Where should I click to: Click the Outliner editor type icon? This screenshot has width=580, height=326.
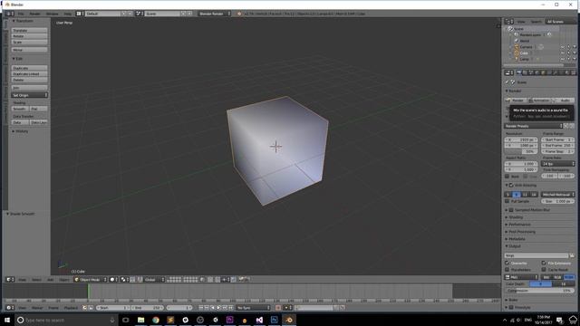click(x=509, y=22)
